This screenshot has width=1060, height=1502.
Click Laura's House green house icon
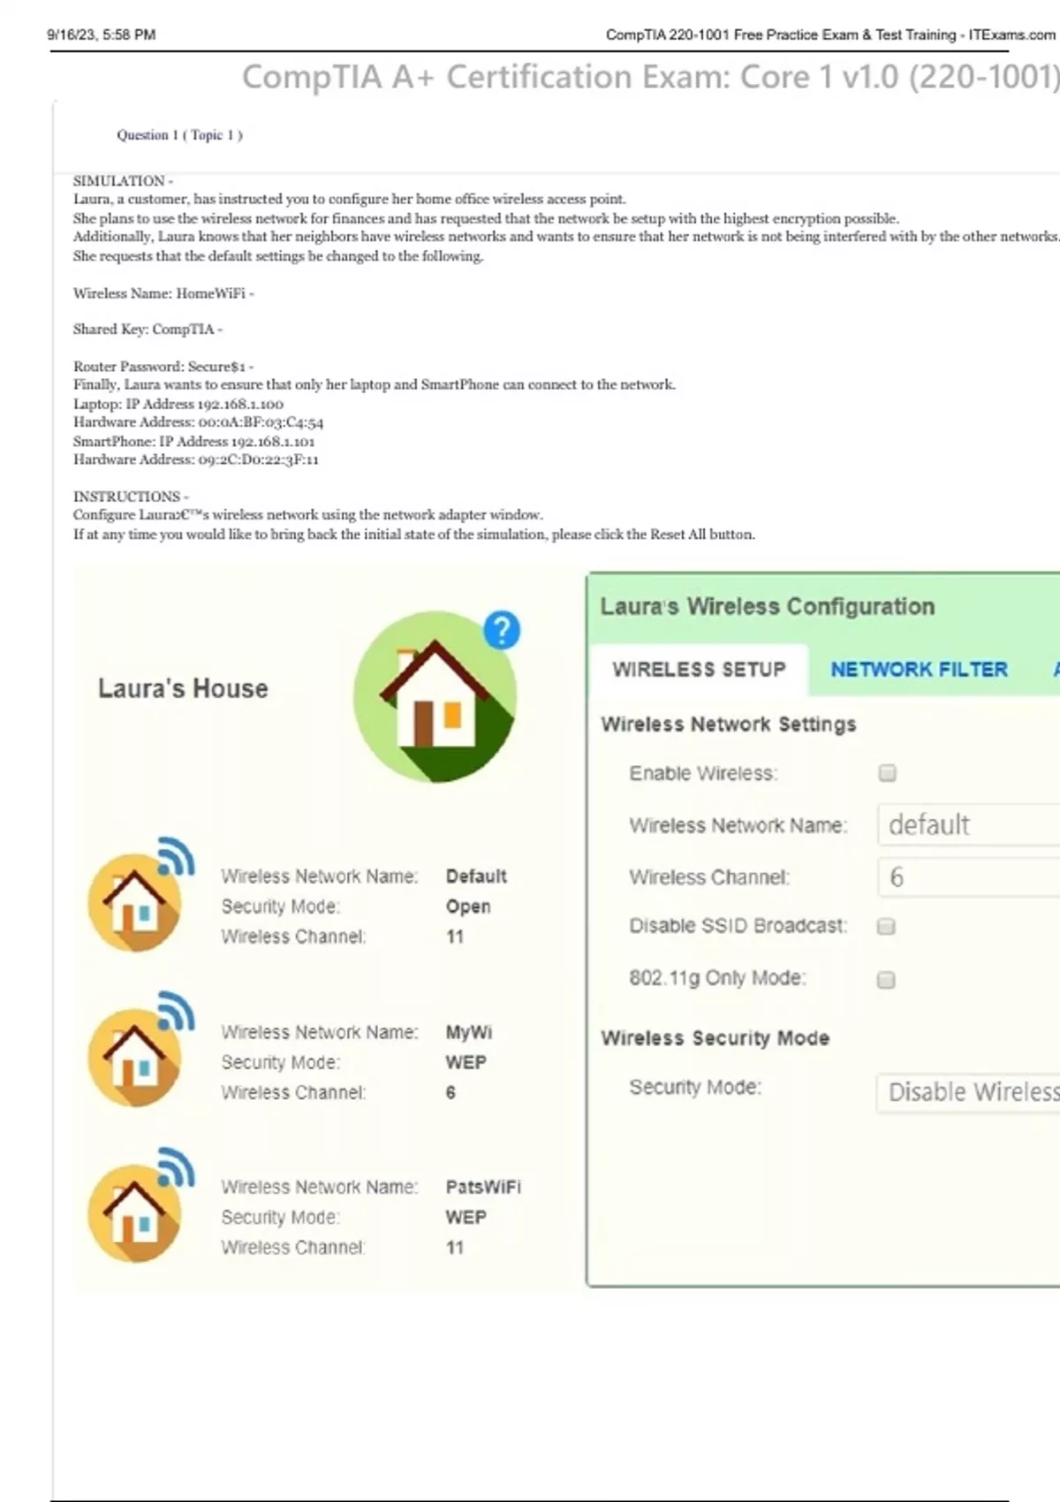[x=435, y=698]
